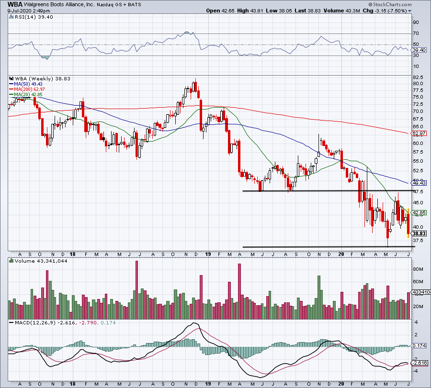Click the MA(200) red legend line

coord(11,89)
